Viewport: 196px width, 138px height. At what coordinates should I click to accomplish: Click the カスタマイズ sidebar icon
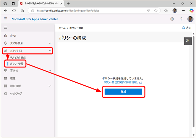pyautogui.click(x=5, y=51)
